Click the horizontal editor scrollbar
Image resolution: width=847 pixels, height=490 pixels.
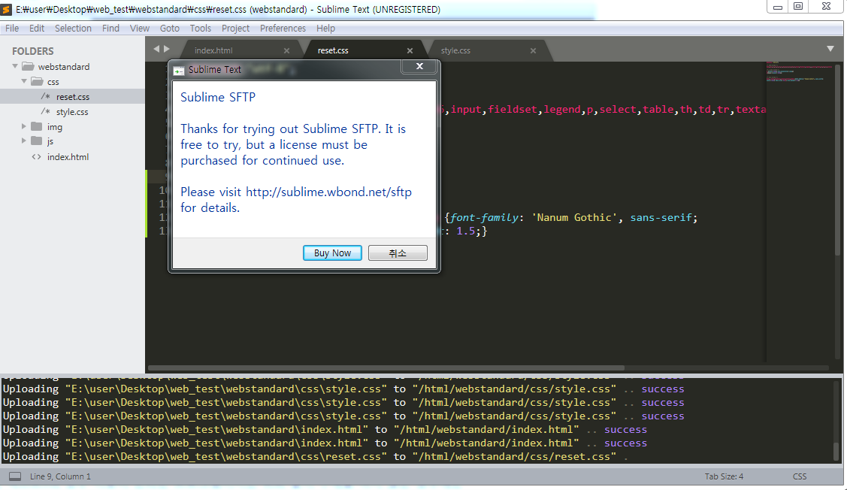tap(386, 368)
